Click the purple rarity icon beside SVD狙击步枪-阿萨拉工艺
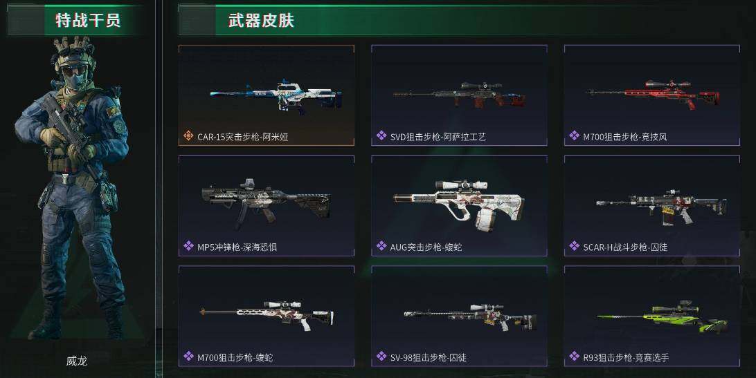This screenshot has width=756, height=378. 381,136
